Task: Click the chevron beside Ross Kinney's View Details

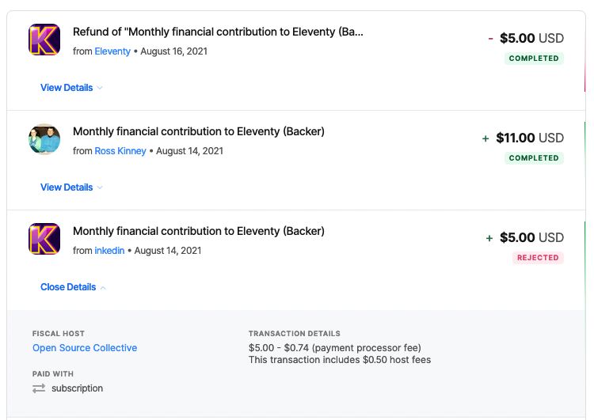Action: [100, 187]
